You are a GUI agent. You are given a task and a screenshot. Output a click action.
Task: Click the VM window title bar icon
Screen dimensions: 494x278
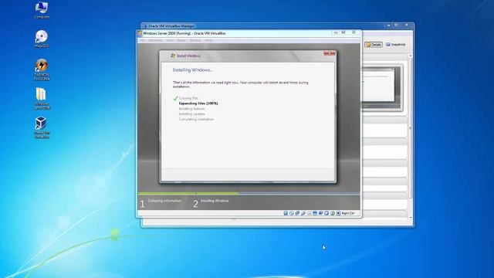click(140, 33)
